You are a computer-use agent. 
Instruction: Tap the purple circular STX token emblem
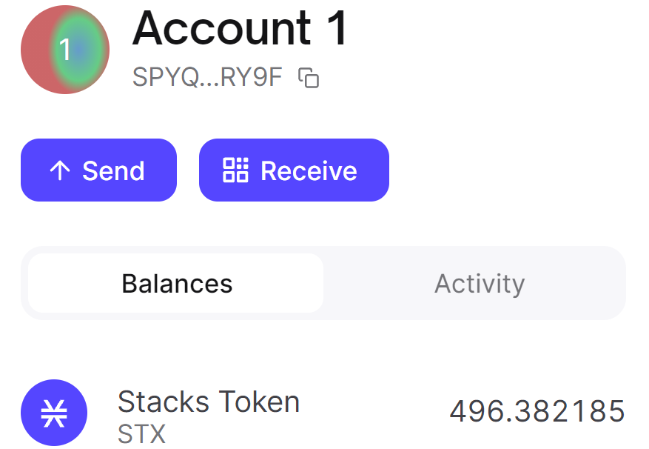click(x=54, y=413)
